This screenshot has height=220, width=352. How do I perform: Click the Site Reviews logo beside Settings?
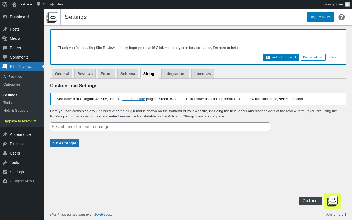[52, 17]
